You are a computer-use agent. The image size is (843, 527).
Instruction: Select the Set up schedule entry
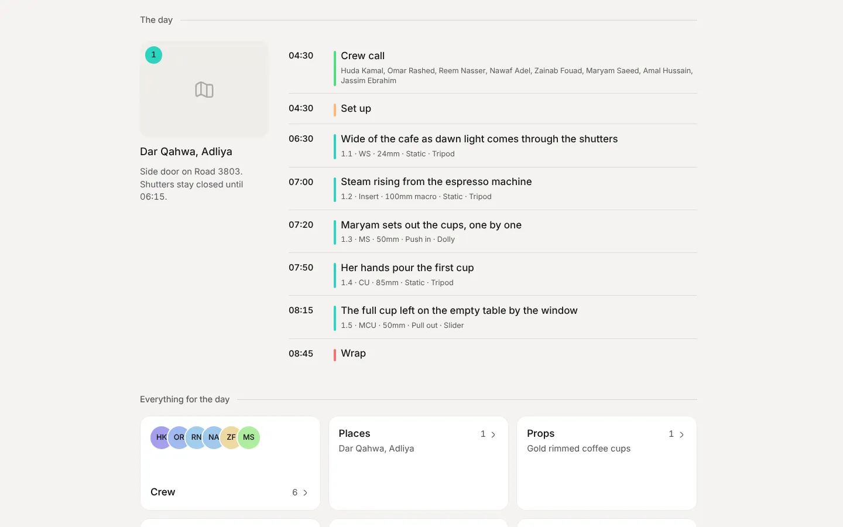pos(493,109)
